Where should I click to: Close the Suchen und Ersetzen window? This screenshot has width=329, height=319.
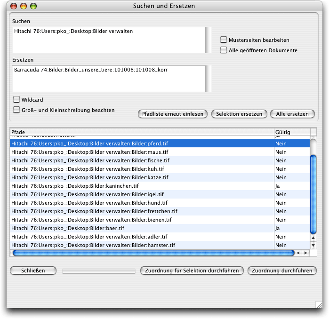point(14,6)
